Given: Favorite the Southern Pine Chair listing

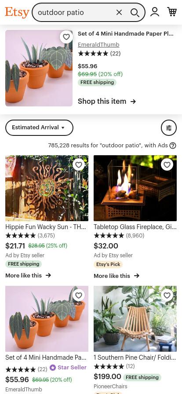Looking at the screenshot, I should click(167, 295).
